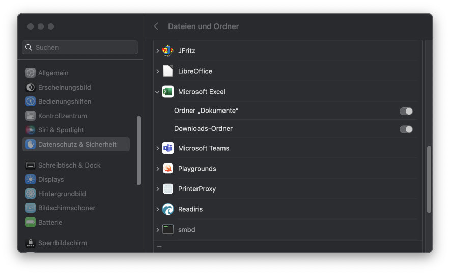Click the Playgrounds swift icon
The height and width of the screenshot is (274, 450).
(168, 169)
